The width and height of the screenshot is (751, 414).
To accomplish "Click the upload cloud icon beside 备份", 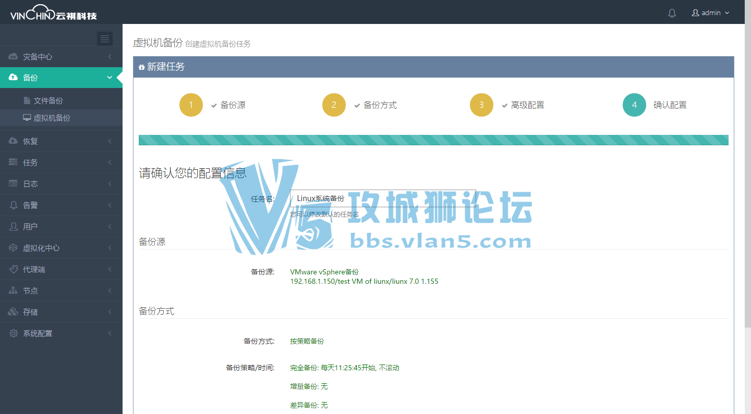I will (14, 77).
